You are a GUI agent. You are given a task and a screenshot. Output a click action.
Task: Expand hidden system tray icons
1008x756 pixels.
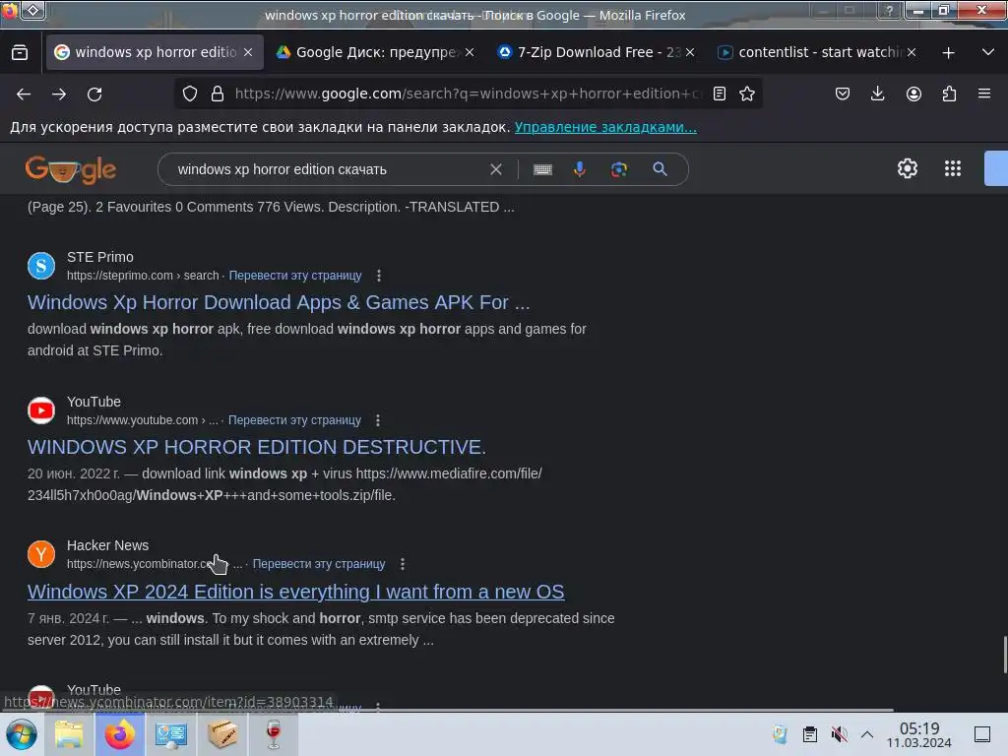867,734
